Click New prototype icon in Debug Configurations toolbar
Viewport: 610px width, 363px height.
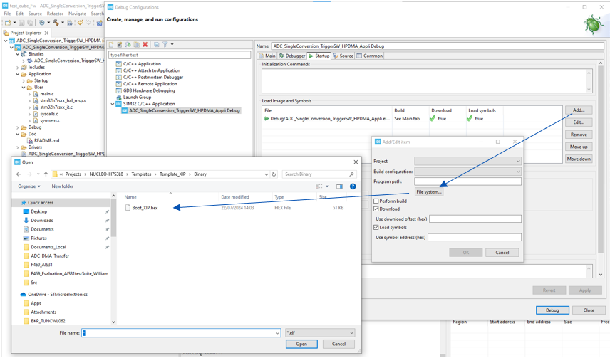point(120,45)
